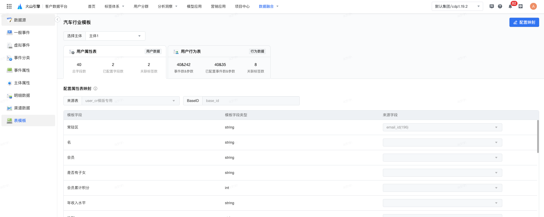Click the 渠道数据 sidebar icon
Screen dimensions: 544x217
point(9,108)
